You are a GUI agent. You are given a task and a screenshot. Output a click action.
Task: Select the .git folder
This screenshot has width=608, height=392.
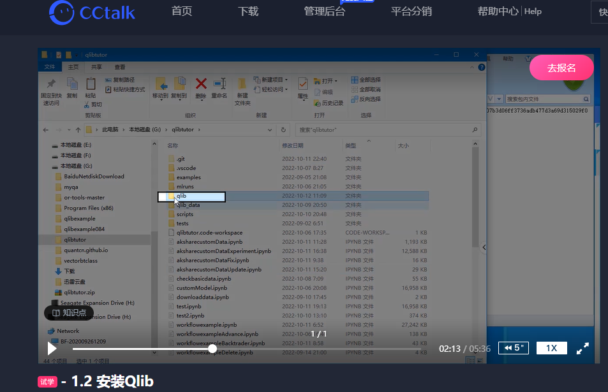click(x=181, y=159)
